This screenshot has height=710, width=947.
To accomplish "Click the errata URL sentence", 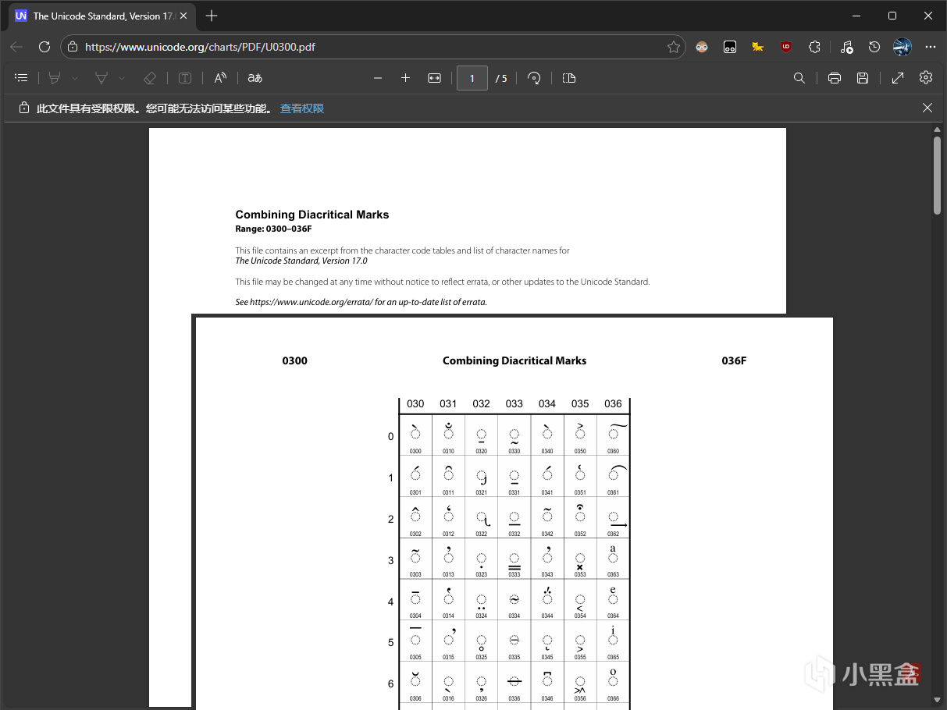I will (x=361, y=302).
